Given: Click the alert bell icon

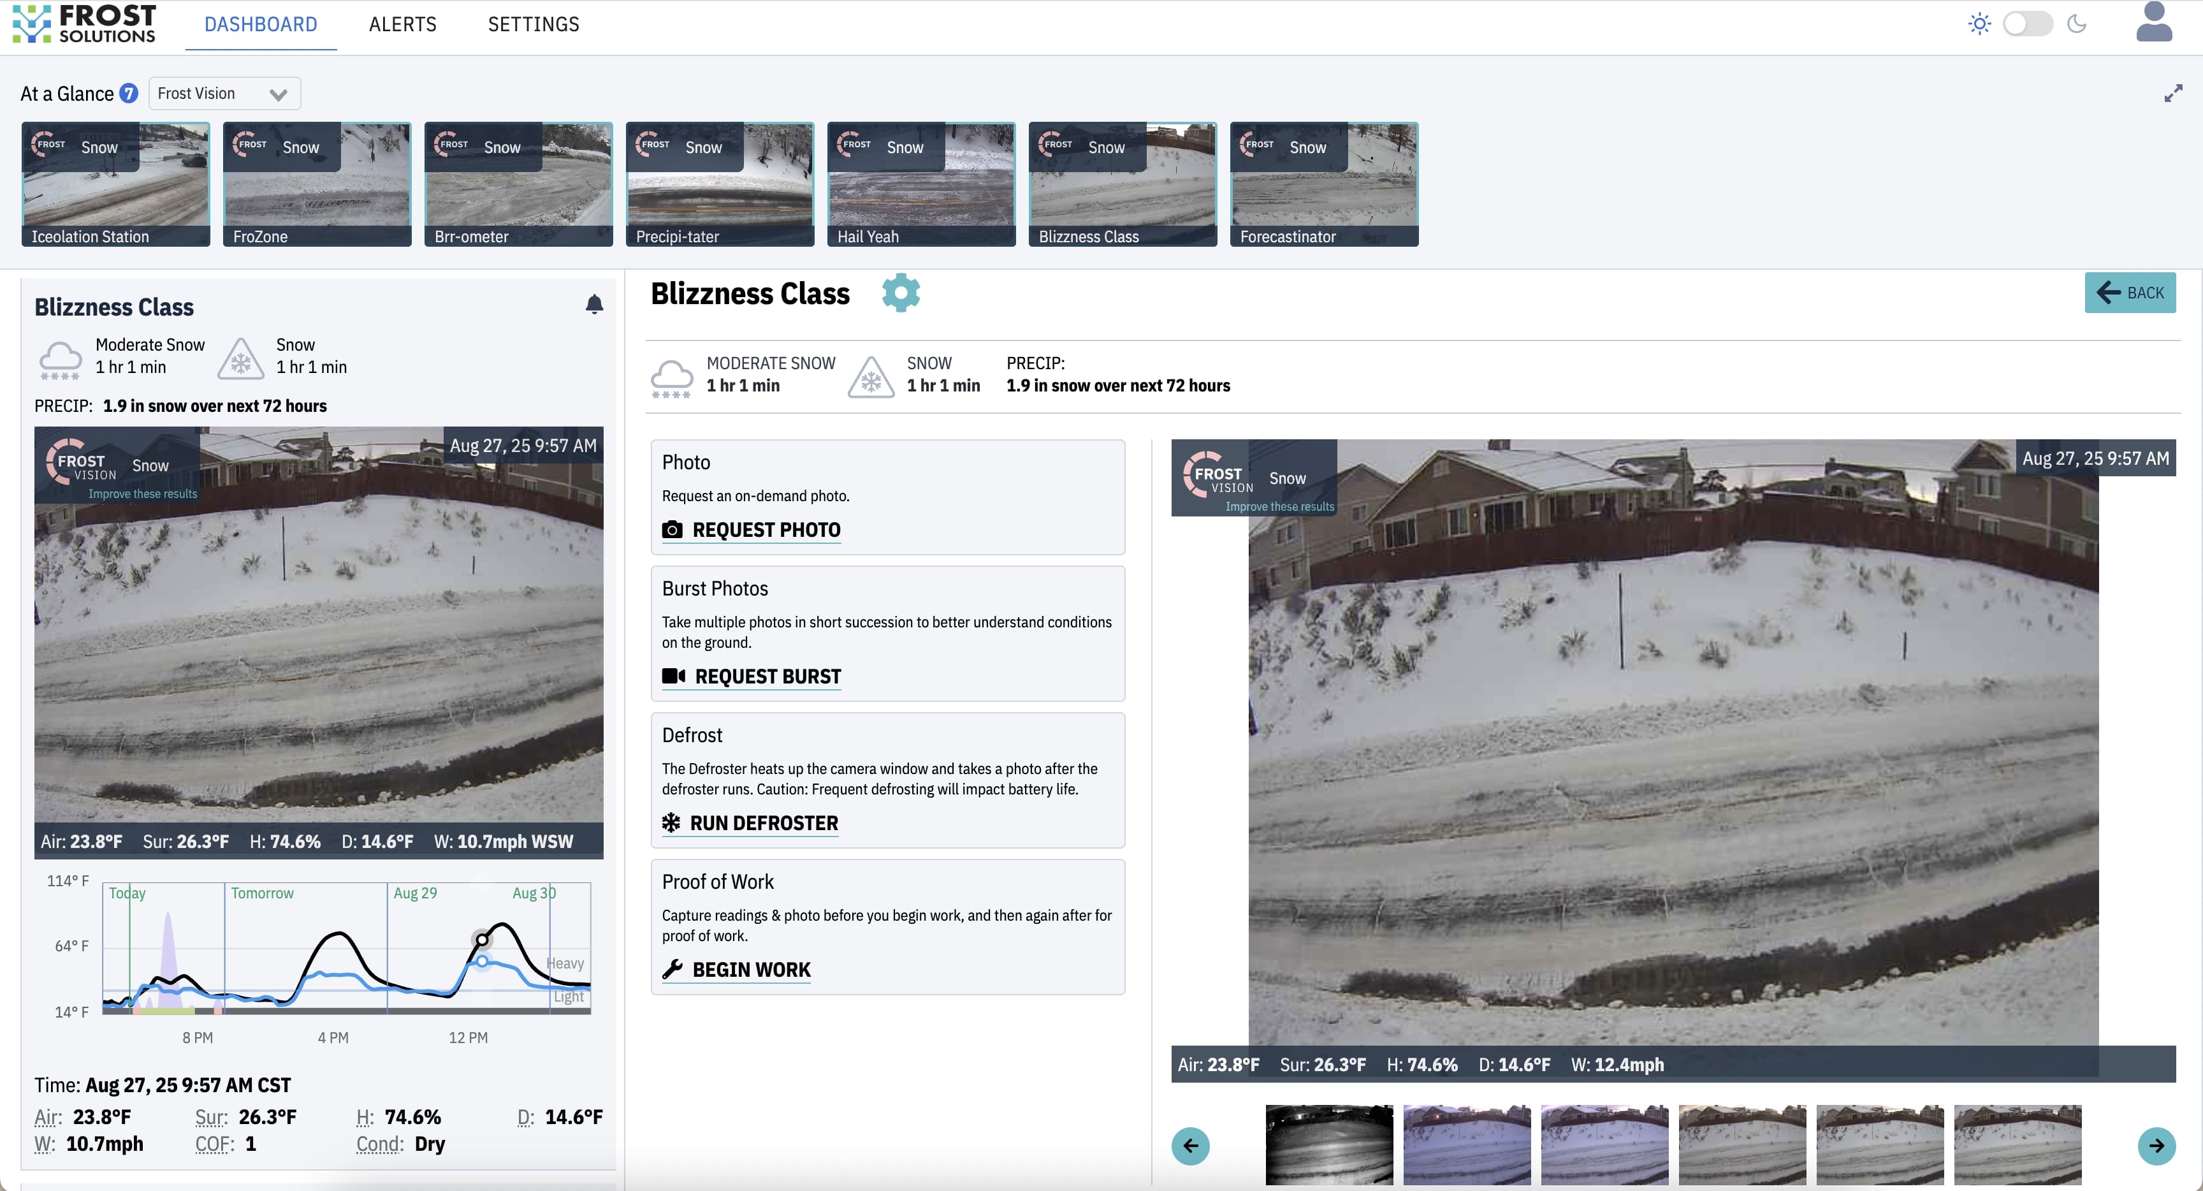Looking at the screenshot, I should pos(594,305).
